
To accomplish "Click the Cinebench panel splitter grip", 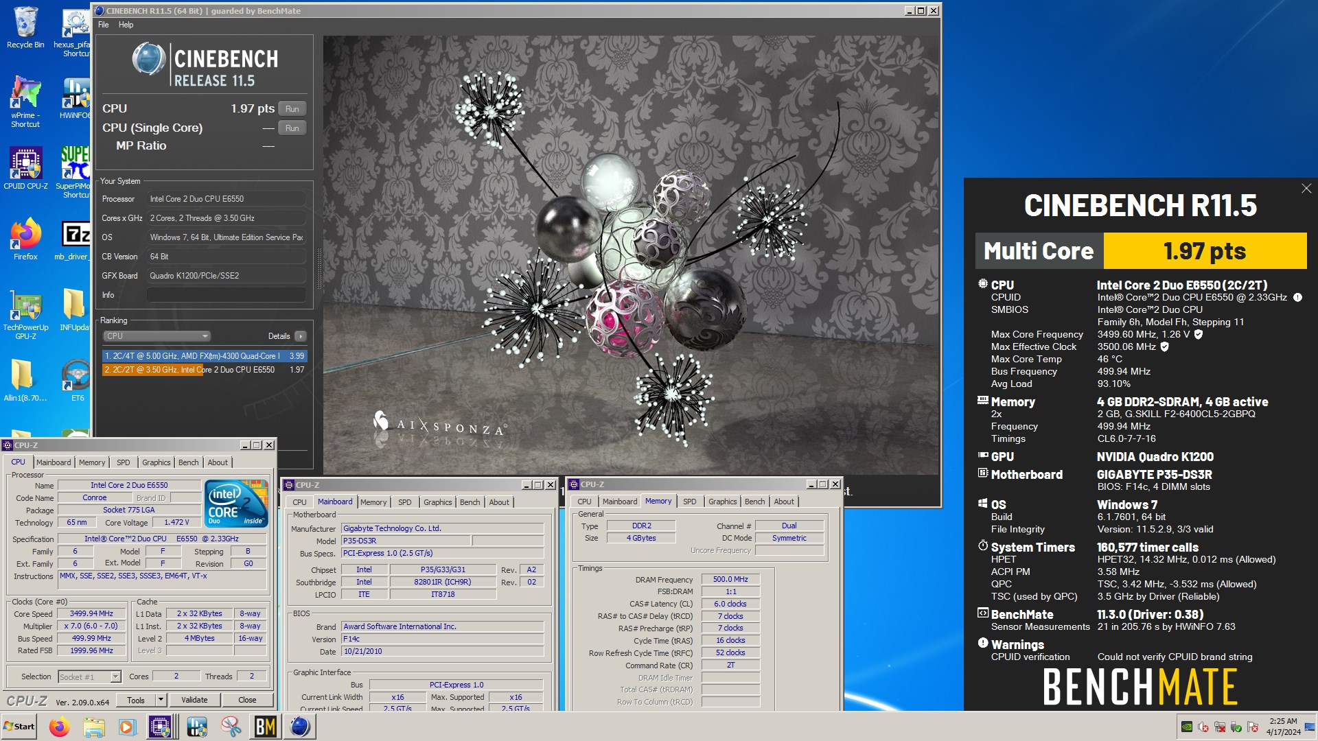I will (319, 269).
